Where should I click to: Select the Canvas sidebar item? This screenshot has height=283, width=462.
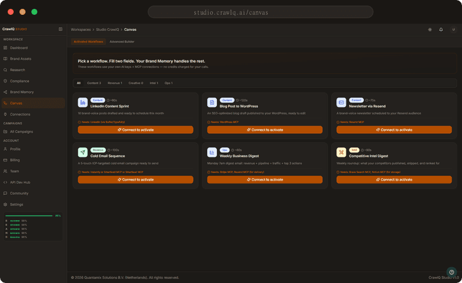(33, 103)
